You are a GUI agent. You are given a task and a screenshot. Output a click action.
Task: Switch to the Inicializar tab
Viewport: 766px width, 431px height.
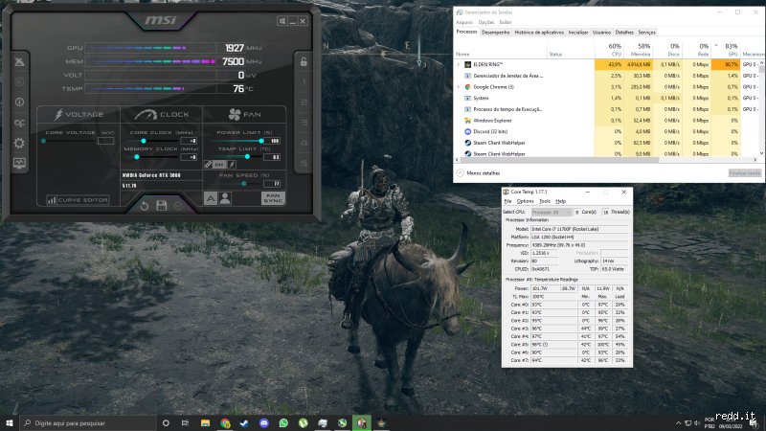tap(578, 33)
